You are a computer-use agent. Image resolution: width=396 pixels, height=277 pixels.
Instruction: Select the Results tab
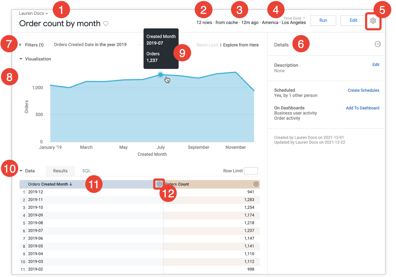[60, 171]
